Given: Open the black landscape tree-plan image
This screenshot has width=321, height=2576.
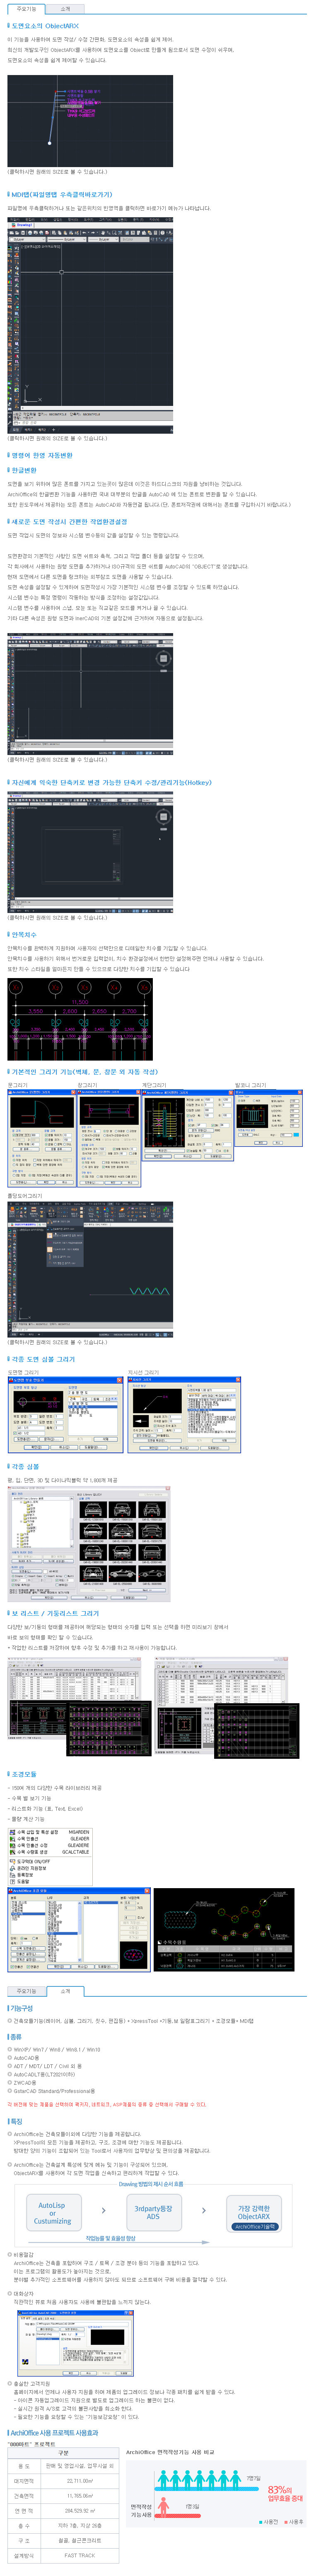Looking at the screenshot, I should pos(224,1929).
